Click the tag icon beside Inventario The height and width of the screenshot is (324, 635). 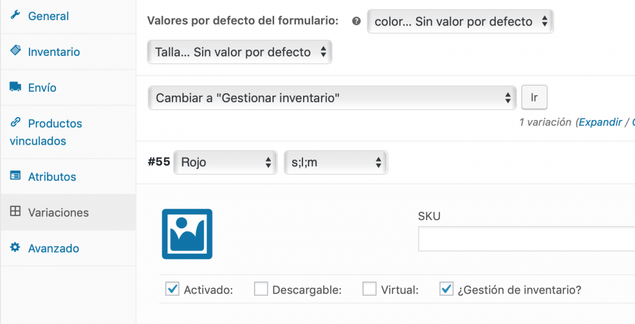(x=16, y=51)
